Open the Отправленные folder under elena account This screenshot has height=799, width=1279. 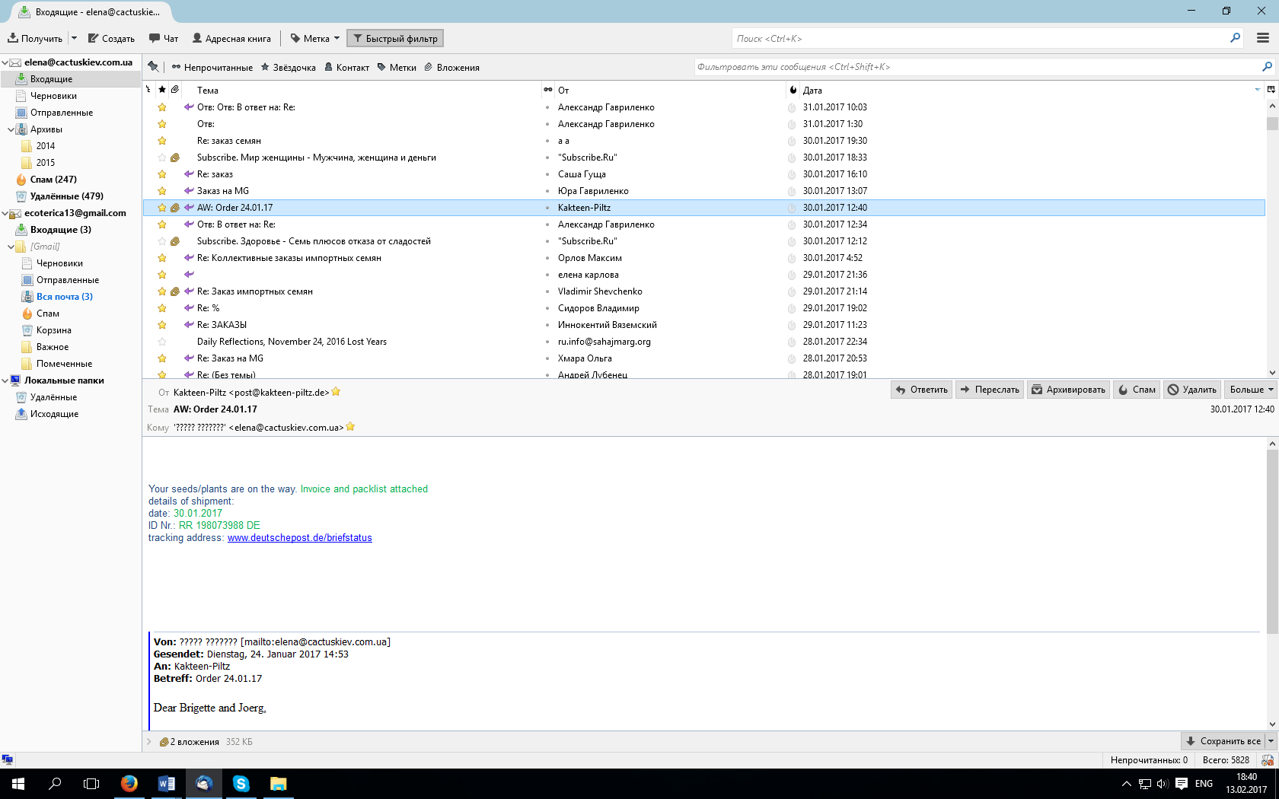click(x=61, y=113)
